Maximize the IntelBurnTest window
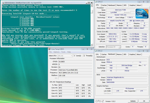 tap(89, 3)
